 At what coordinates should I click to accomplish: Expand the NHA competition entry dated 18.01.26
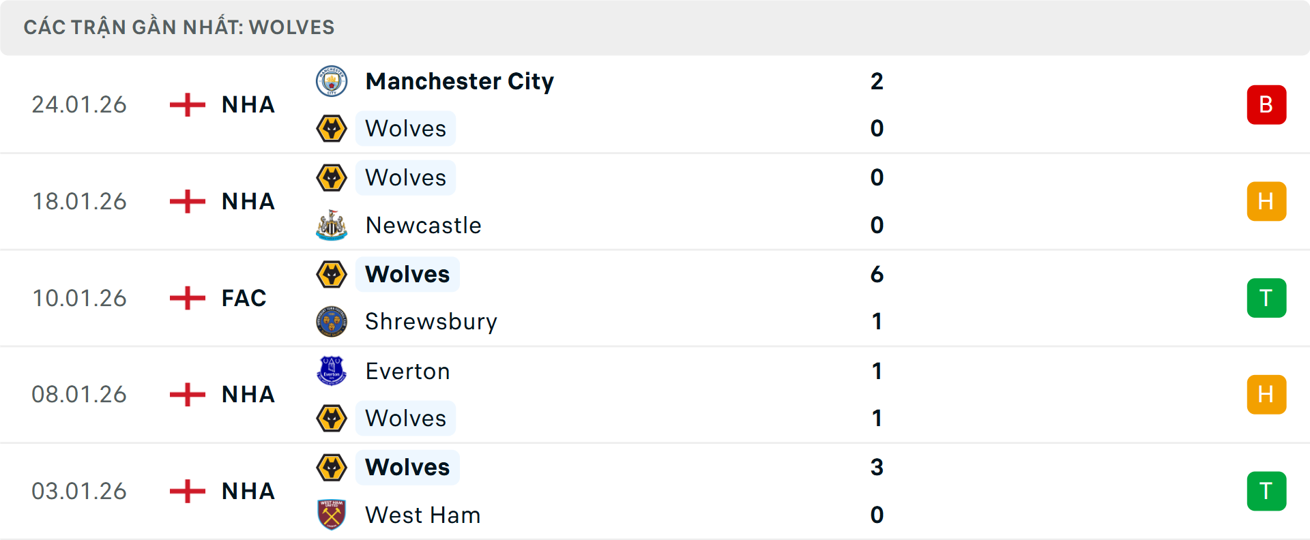(247, 201)
